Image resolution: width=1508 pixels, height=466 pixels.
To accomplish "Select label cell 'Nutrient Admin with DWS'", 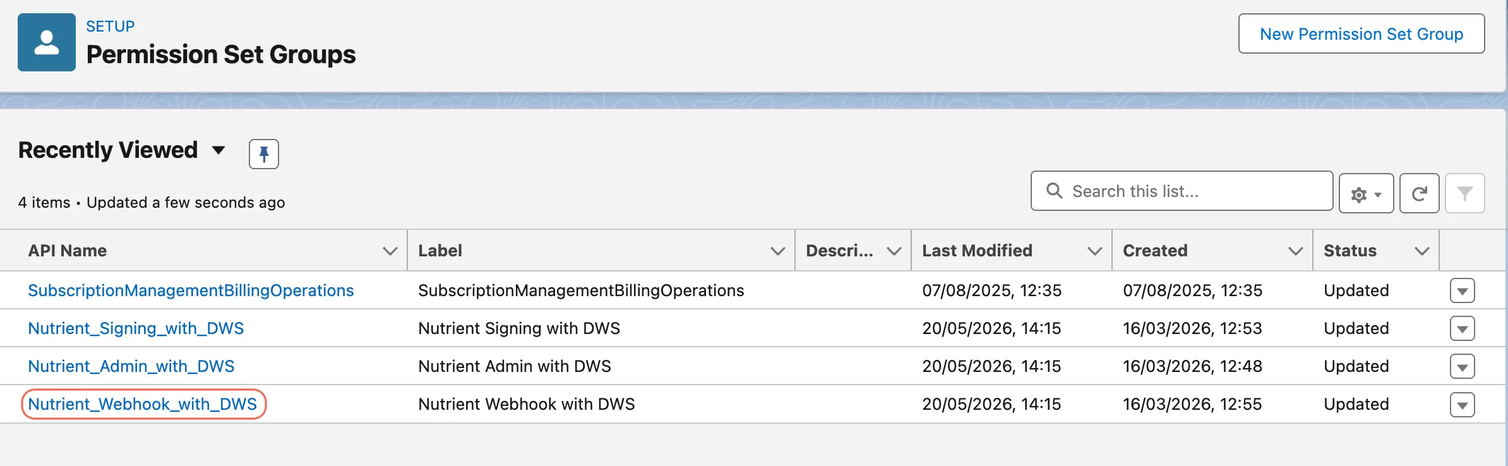I will point(515,366).
